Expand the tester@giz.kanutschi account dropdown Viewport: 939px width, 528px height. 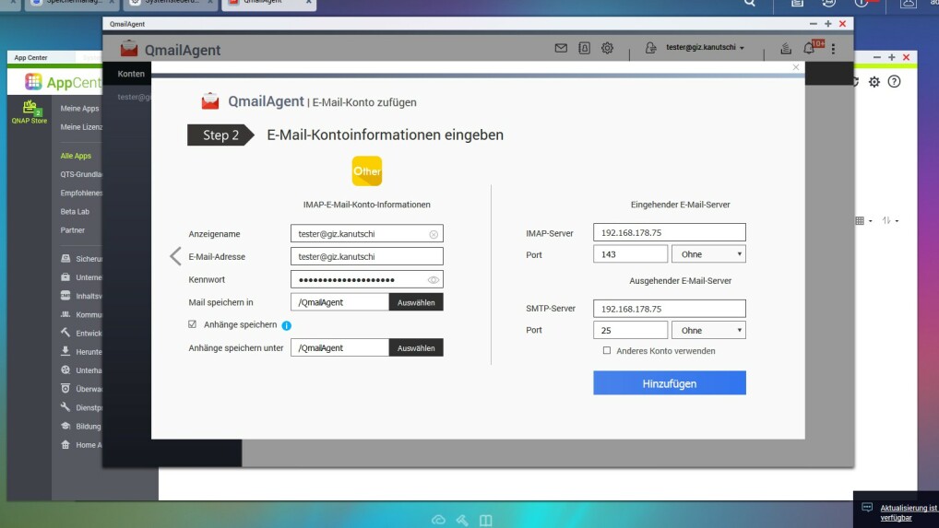pyautogui.click(x=705, y=47)
